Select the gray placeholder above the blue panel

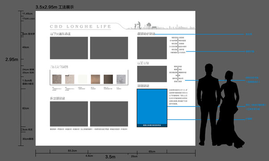(x=152, y=74)
